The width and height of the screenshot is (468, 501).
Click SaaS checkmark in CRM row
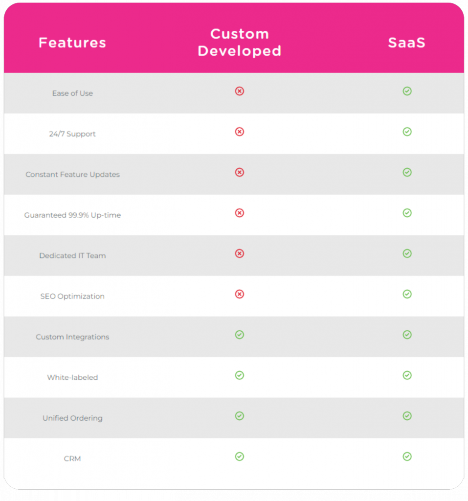tap(407, 457)
